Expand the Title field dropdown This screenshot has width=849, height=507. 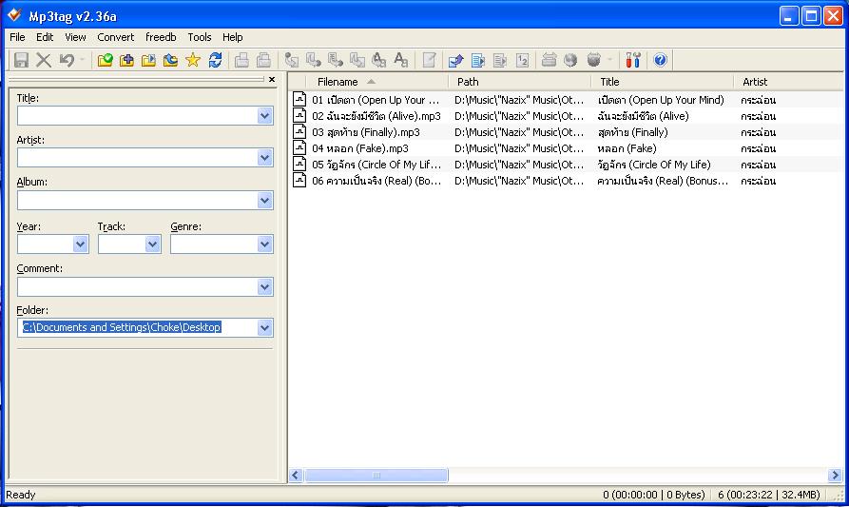264,115
